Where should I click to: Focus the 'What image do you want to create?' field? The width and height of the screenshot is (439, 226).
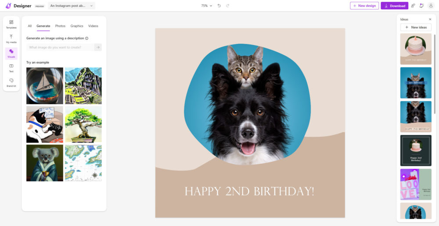[61, 47]
